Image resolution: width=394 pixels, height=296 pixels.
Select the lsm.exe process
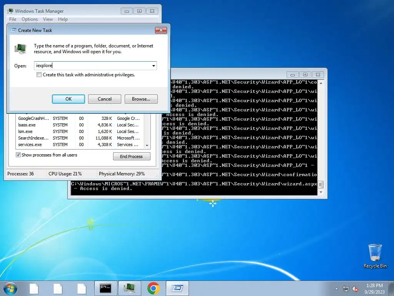click(79, 131)
